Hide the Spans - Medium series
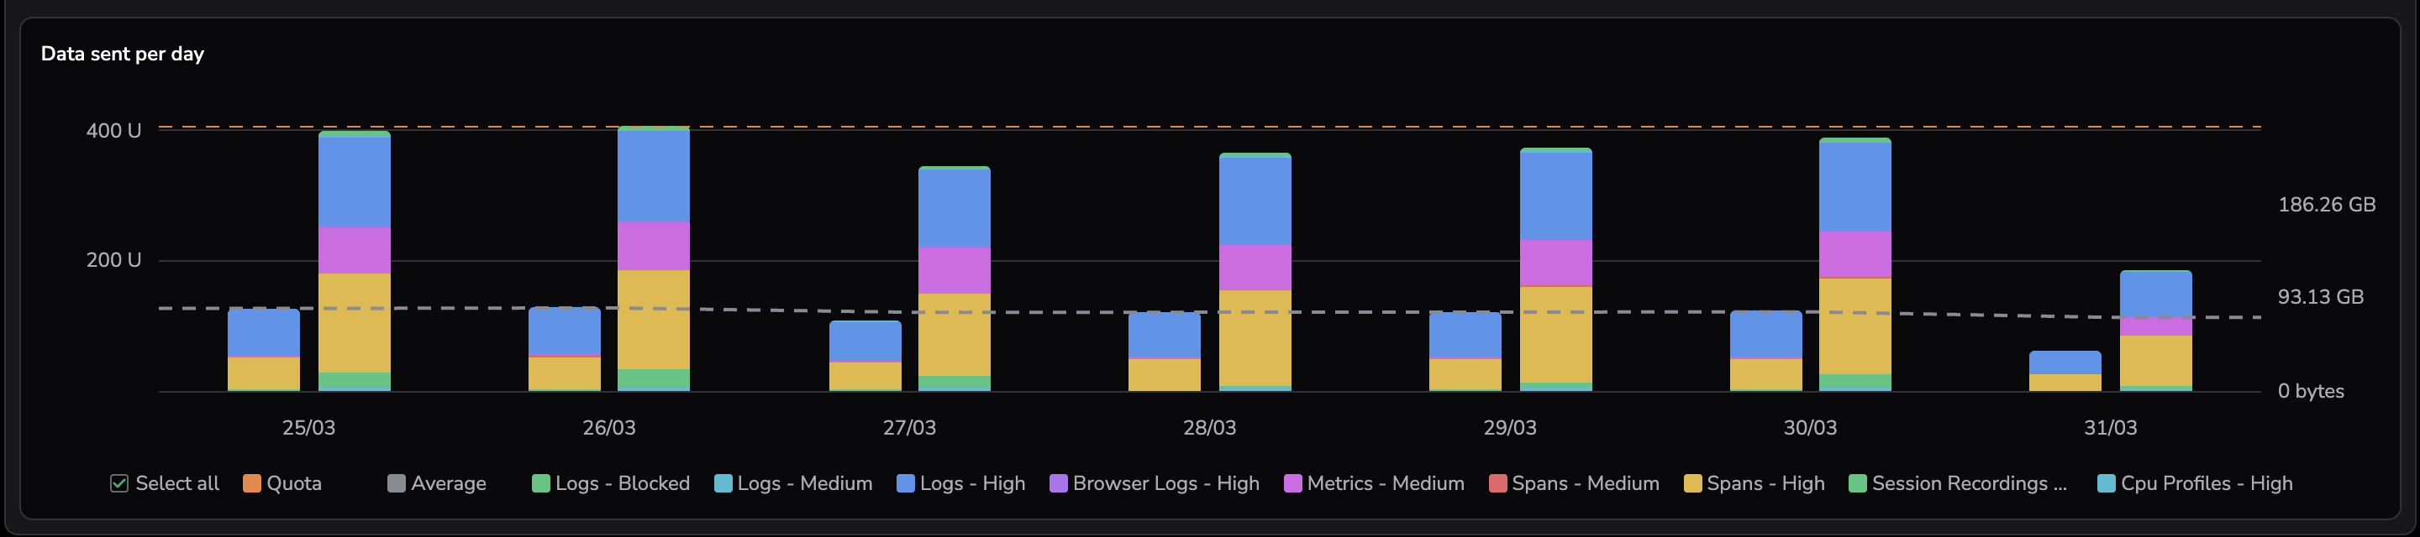Screen dimensions: 2420x537 [1497, 483]
